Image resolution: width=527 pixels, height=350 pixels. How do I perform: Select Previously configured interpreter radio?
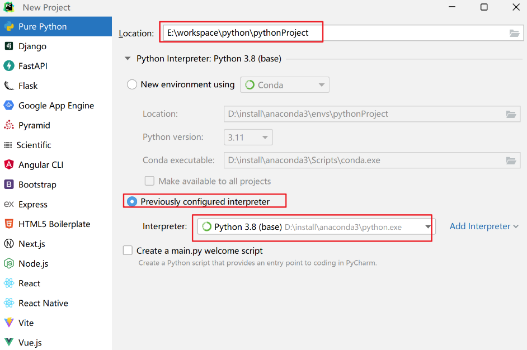point(132,201)
